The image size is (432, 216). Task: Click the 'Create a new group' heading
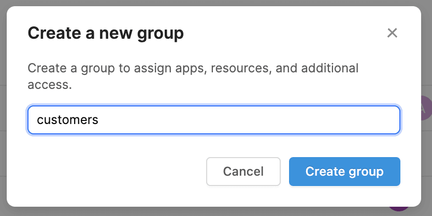105,34
